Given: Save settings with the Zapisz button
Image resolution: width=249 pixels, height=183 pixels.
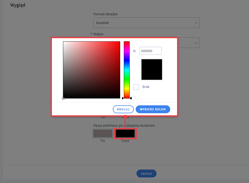Looking at the screenshot, I should click(146, 174).
